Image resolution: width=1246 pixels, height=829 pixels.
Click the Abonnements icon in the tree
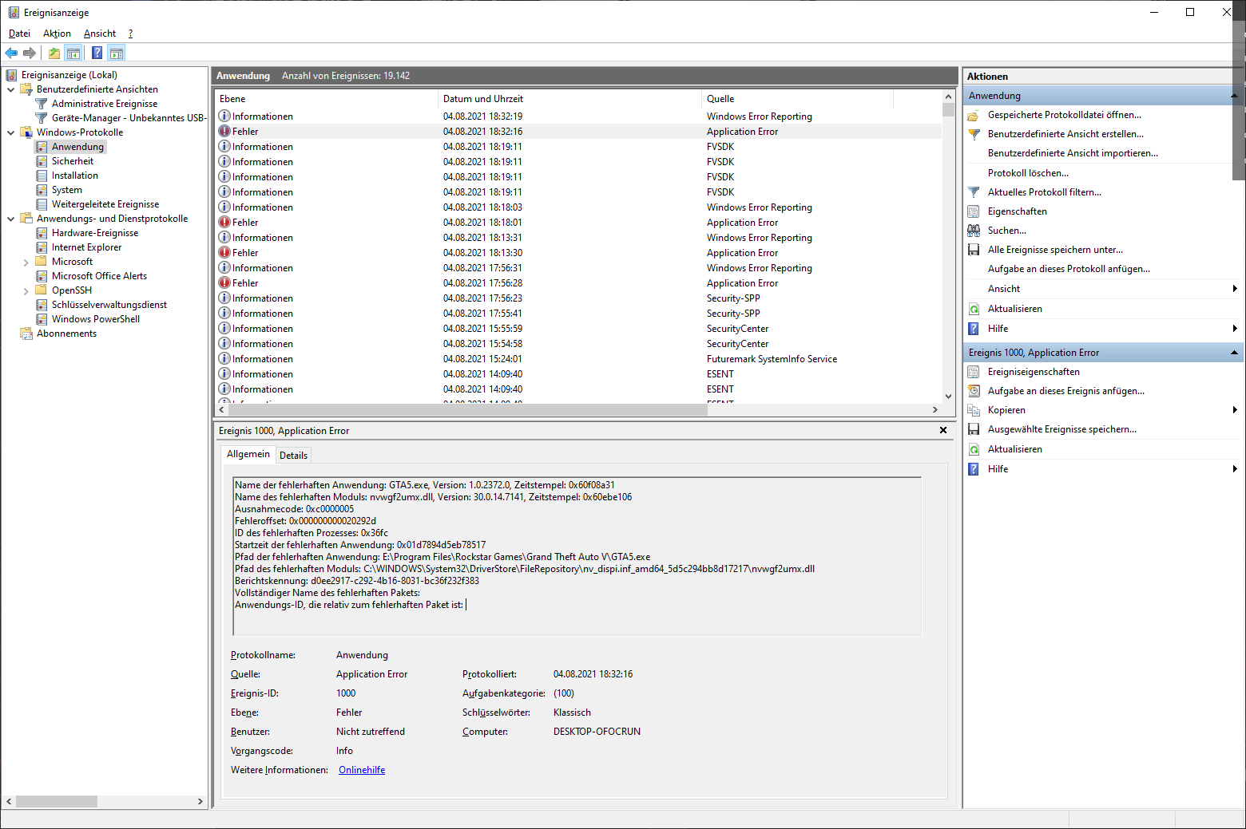[26, 334]
